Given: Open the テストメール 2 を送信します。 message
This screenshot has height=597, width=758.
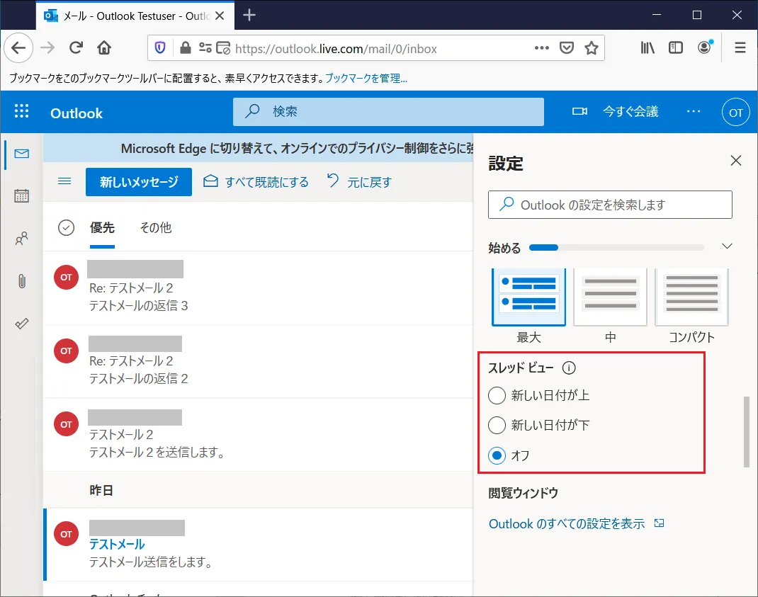Looking at the screenshot, I should [258, 435].
